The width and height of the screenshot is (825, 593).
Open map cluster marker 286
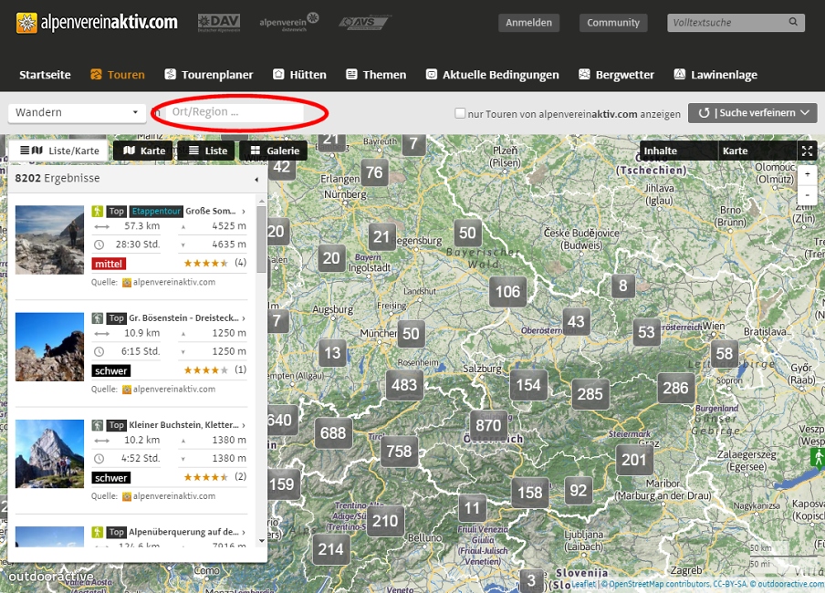[675, 388]
